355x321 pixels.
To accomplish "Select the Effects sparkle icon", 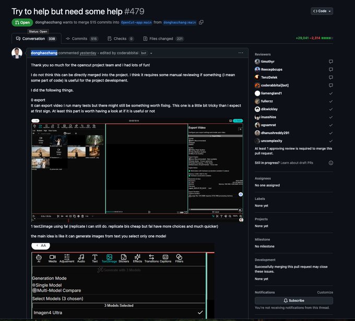I will [x=137, y=258].
